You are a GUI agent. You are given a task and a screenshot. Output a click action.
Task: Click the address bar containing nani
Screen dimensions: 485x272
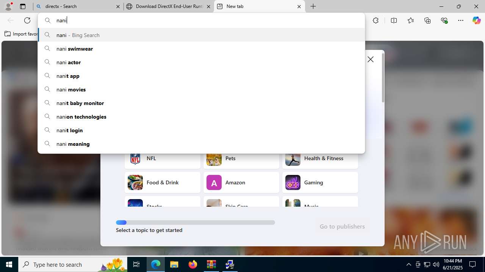click(x=201, y=20)
